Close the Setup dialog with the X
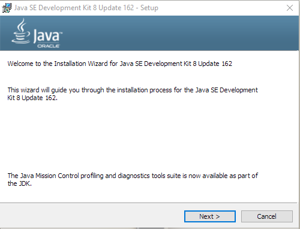 point(290,8)
